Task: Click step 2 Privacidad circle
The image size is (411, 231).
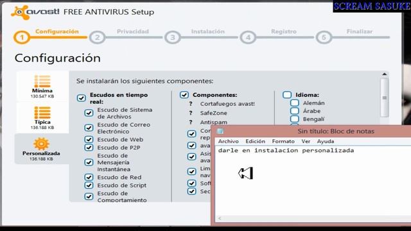Action: coord(97,37)
